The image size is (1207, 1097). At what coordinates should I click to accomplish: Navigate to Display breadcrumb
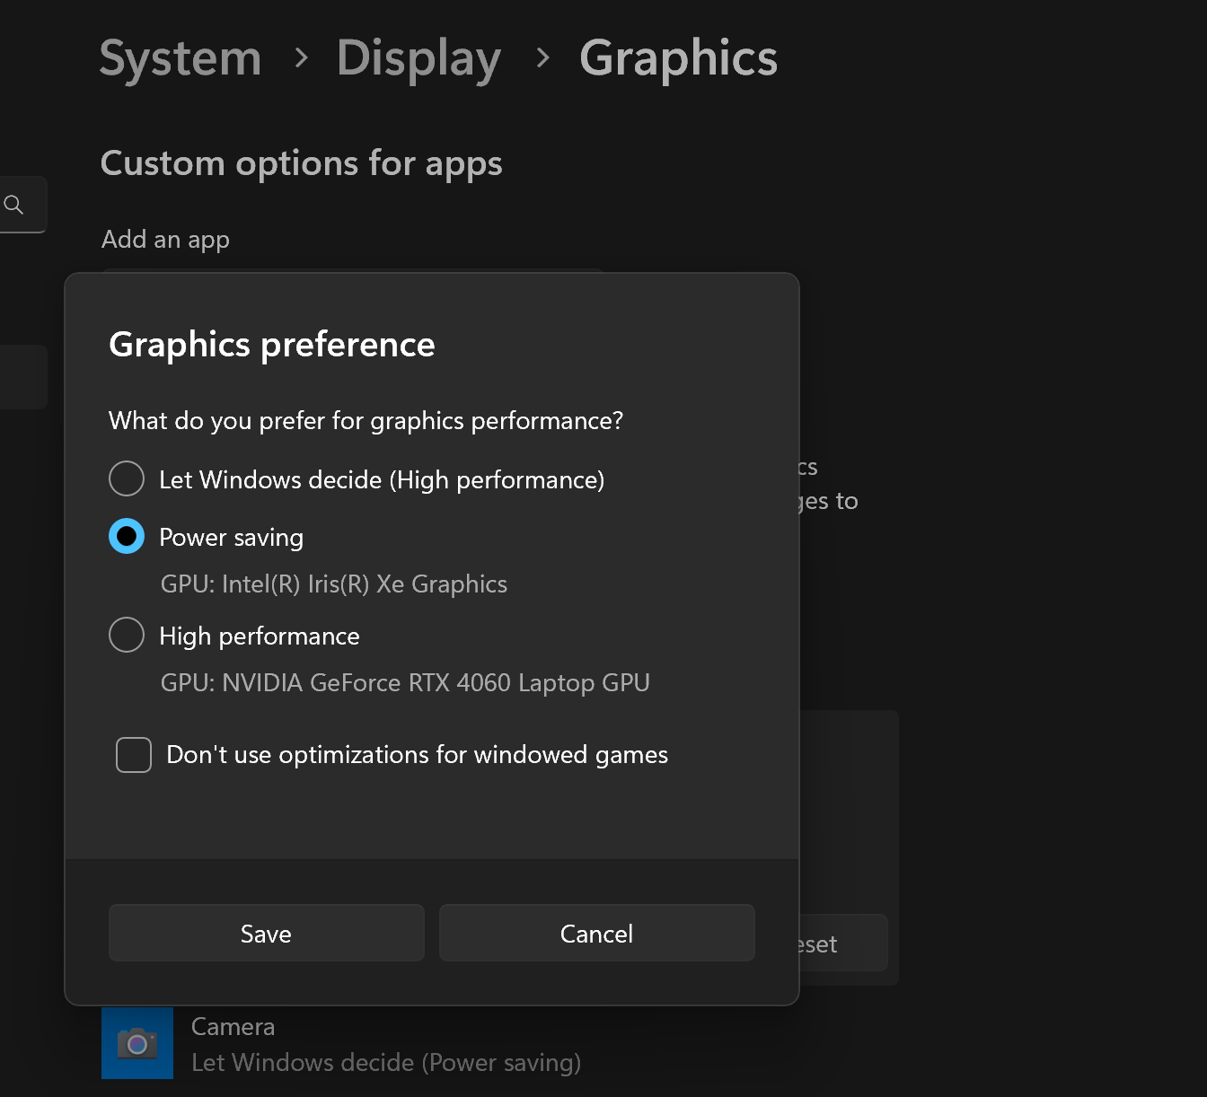(x=418, y=59)
